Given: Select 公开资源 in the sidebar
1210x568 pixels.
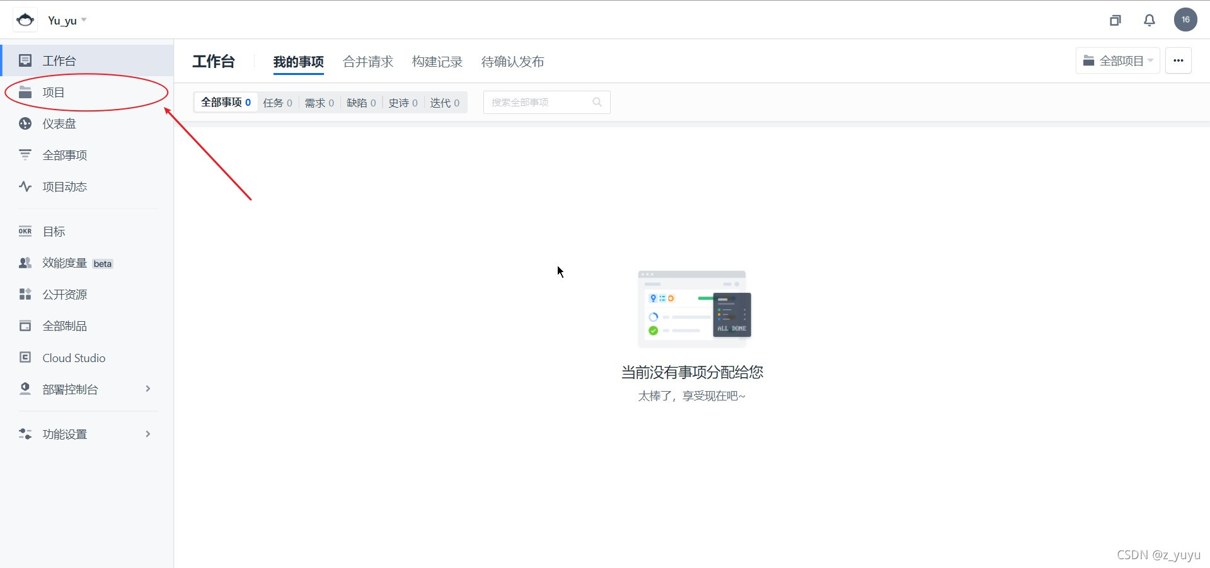Looking at the screenshot, I should [x=65, y=294].
